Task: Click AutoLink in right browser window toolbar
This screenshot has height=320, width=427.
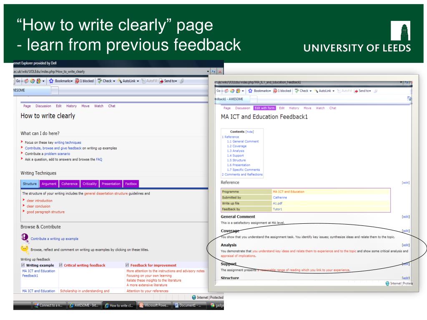Action: click(x=324, y=90)
